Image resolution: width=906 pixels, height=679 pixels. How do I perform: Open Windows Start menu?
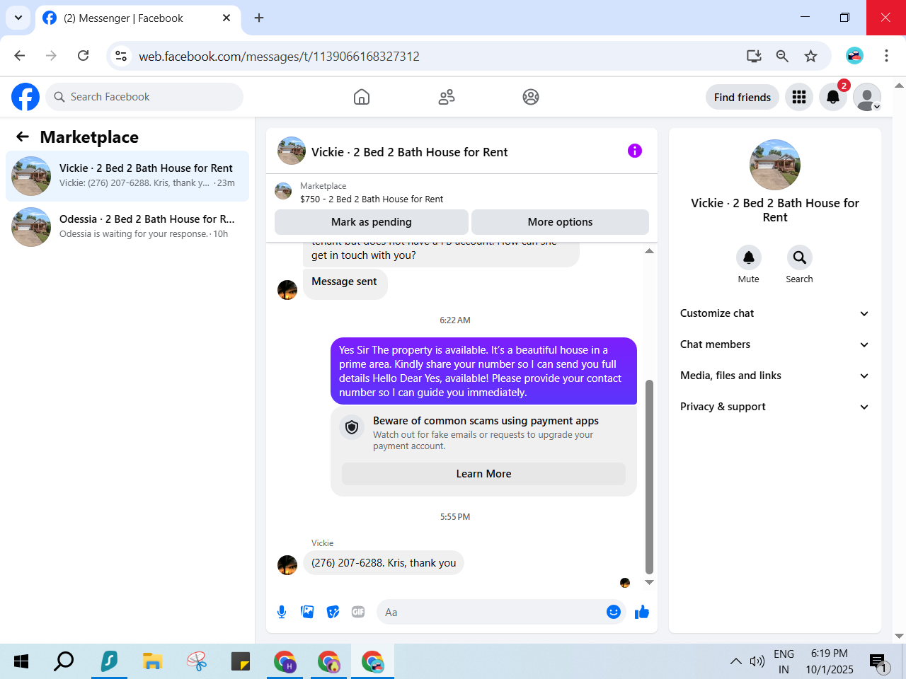(x=21, y=661)
